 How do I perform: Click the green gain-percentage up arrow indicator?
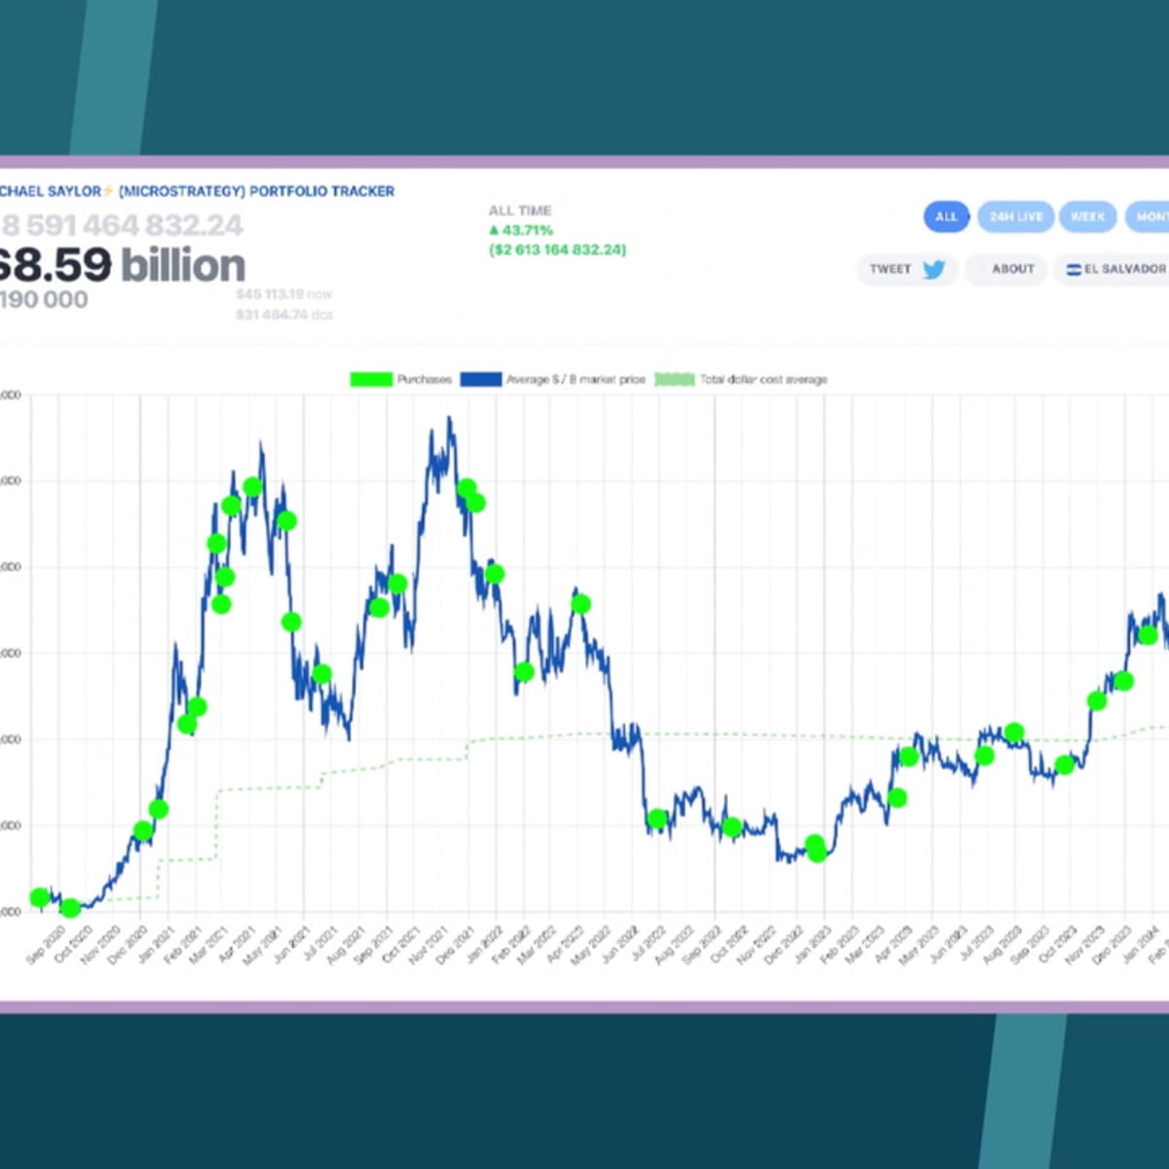[492, 230]
